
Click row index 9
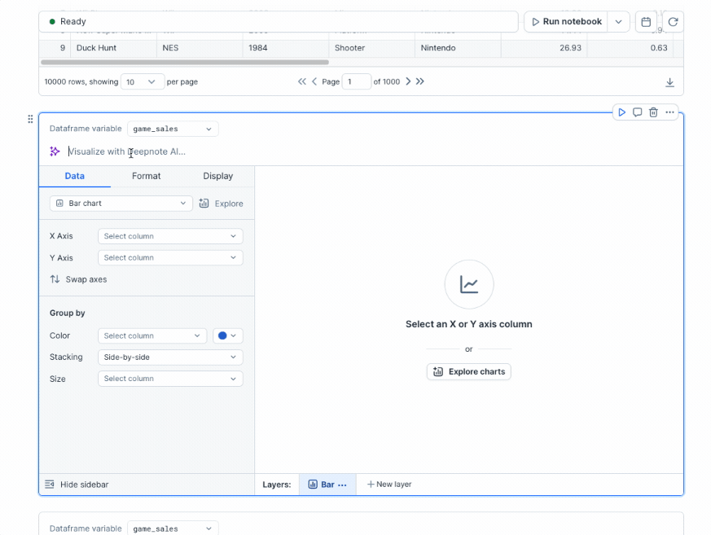(62, 48)
